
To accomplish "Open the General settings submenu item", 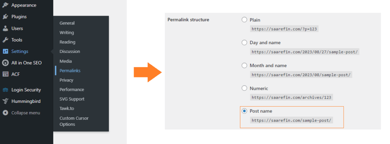I will (x=67, y=23).
